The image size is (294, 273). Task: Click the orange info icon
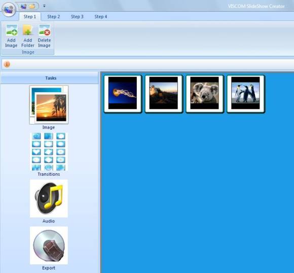pyautogui.click(x=7, y=64)
